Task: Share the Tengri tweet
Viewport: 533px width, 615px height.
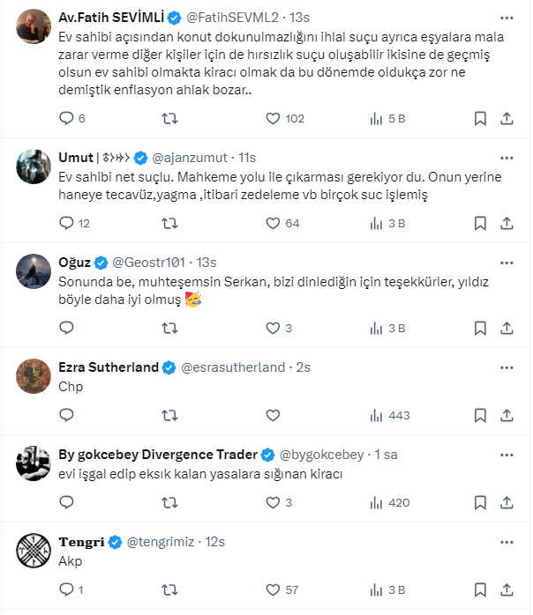Action: [507, 589]
